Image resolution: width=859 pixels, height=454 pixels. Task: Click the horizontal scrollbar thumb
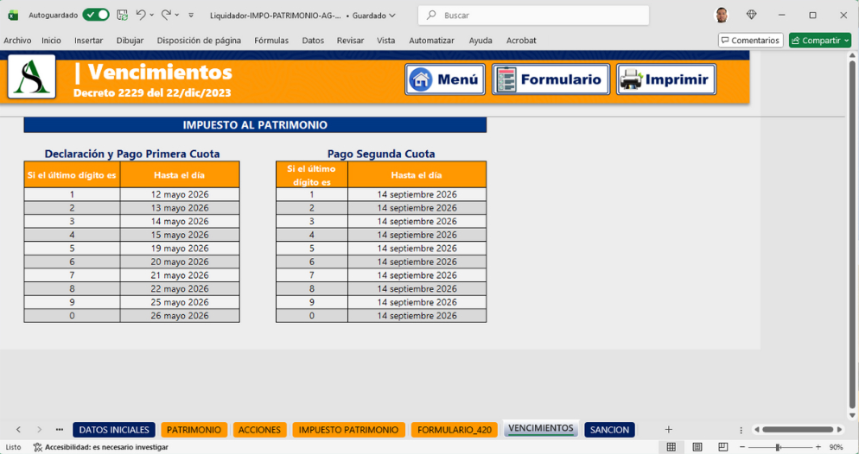pyautogui.click(x=798, y=430)
